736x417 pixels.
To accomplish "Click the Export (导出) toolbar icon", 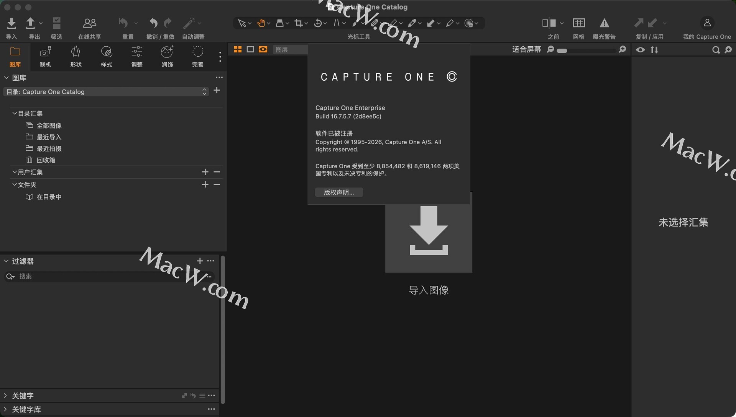I will tap(30, 24).
